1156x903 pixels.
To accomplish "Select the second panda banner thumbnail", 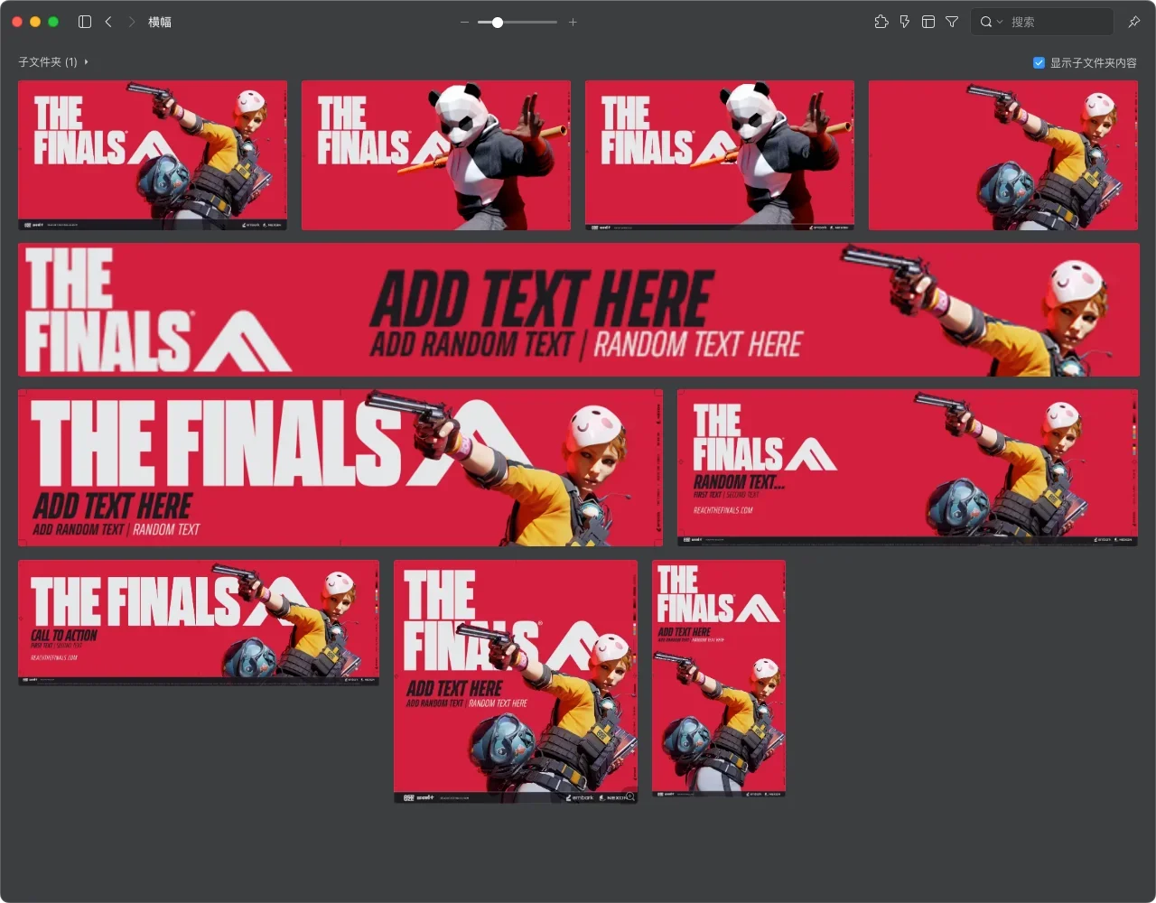I will pos(719,155).
